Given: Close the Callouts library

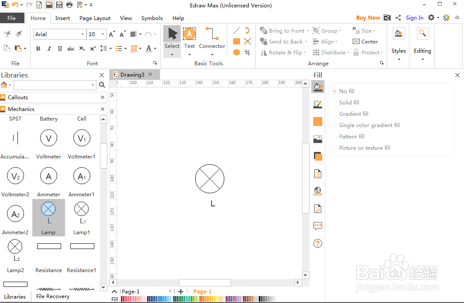Looking at the screenshot, I should [103, 98].
